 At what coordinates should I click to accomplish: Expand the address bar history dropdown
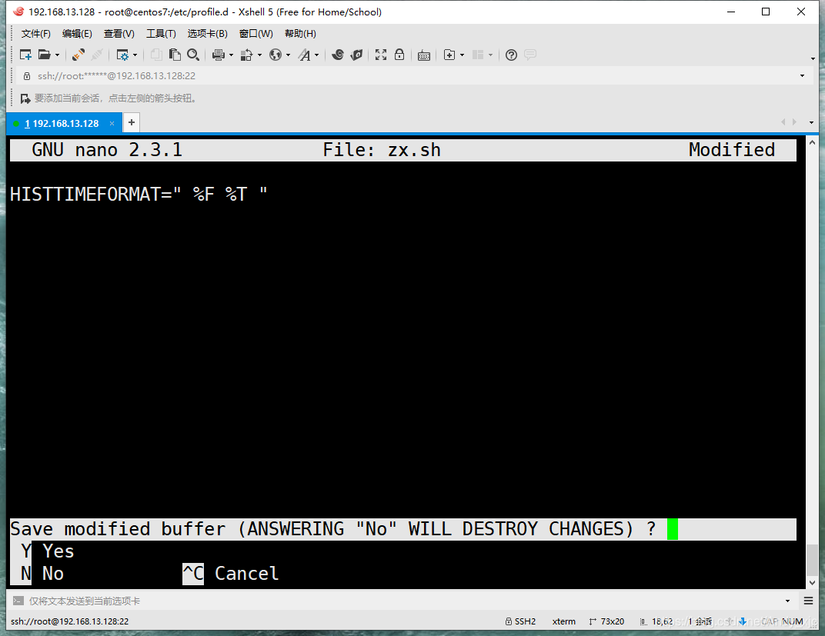[802, 75]
